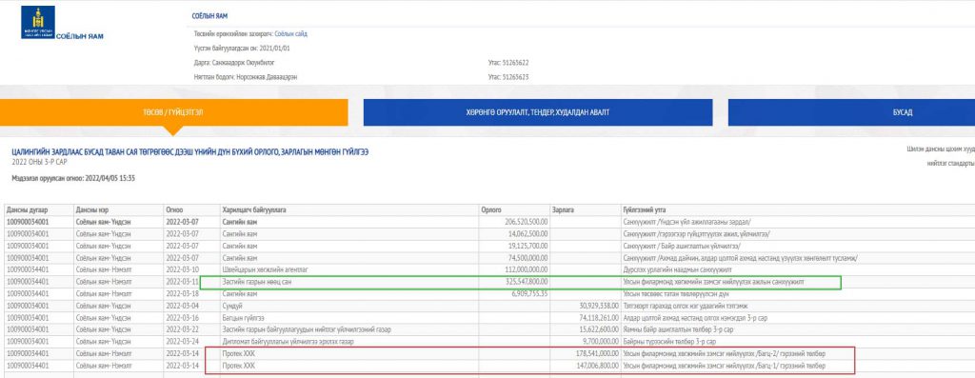Click the entry timestamp 2022/04/05 15:35
975x378 pixels.
click(109, 178)
